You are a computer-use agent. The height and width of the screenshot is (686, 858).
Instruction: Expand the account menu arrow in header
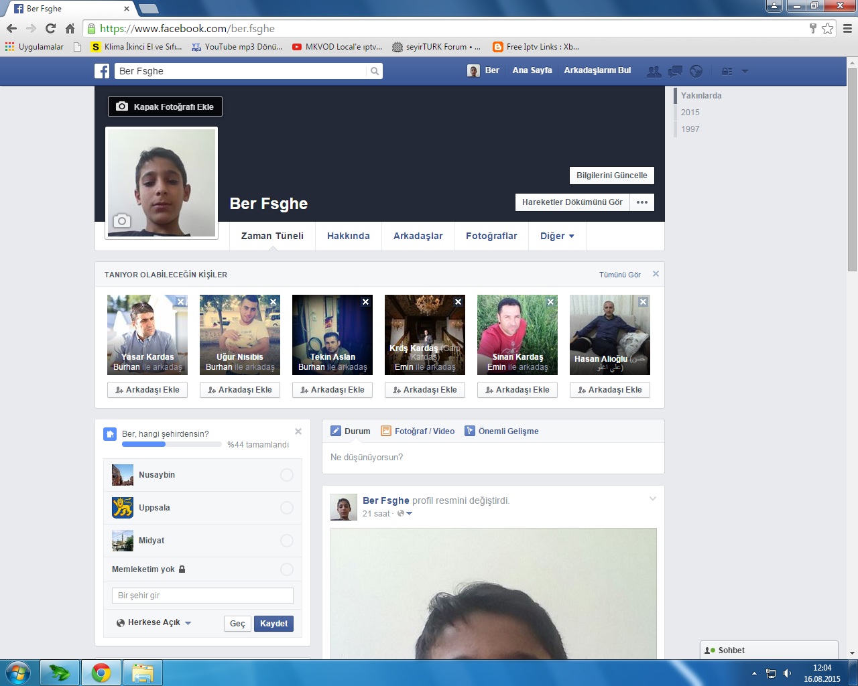(x=745, y=71)
